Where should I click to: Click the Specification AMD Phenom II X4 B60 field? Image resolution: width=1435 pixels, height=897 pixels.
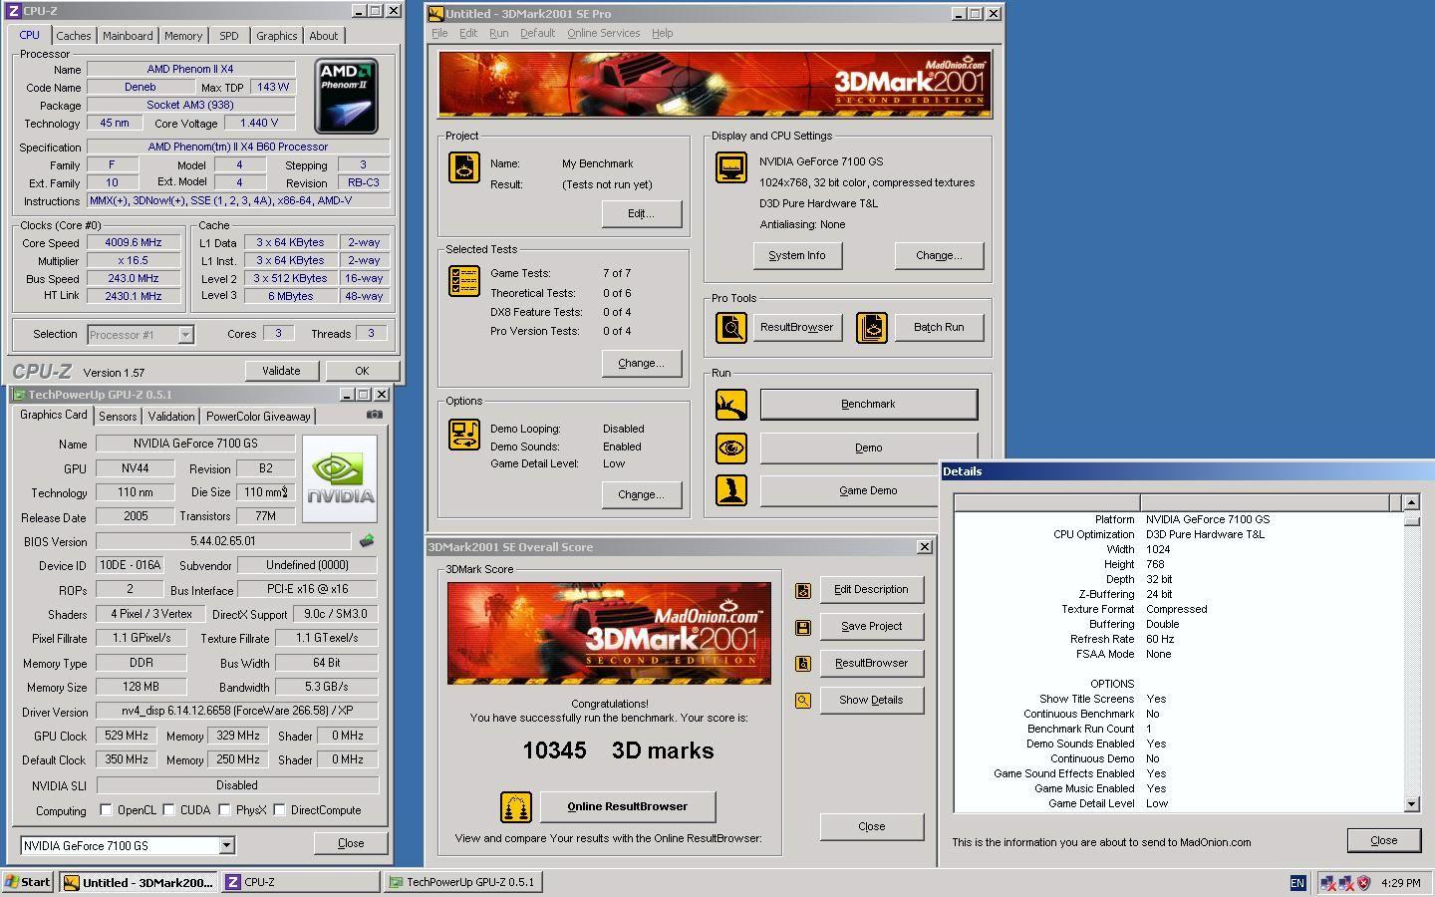(238, 147)
